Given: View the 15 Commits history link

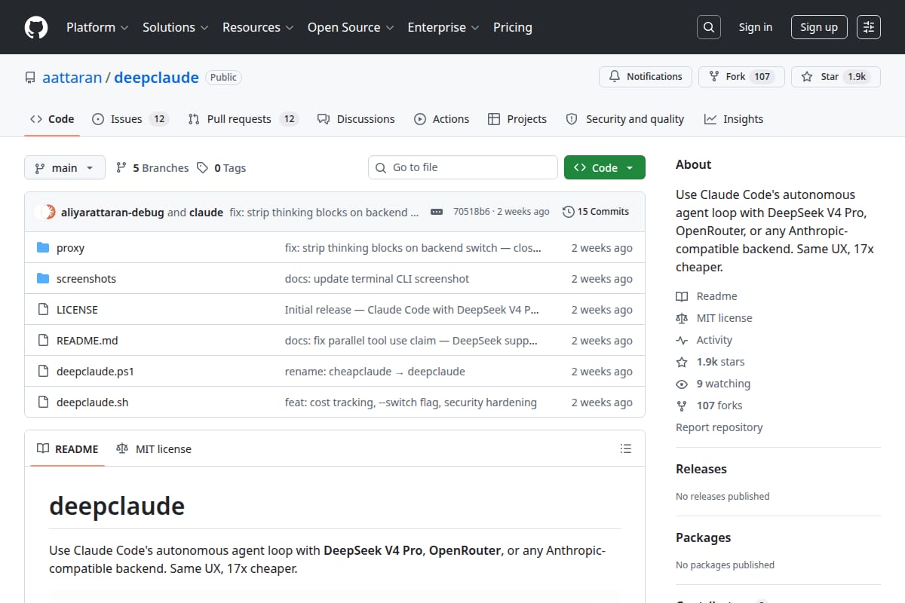Looking at the screenshot, I should [596, 212].
